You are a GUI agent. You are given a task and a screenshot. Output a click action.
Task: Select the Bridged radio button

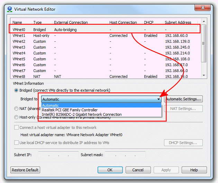16,90
